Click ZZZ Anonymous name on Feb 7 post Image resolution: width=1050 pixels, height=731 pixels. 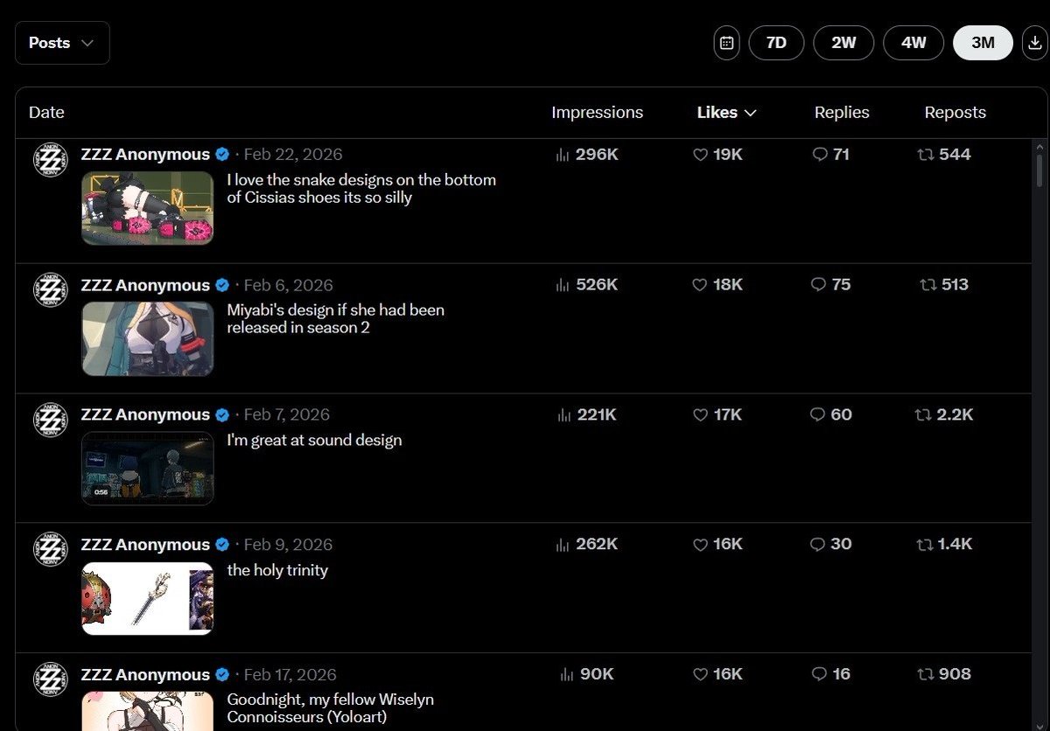(x=145, y=414)
